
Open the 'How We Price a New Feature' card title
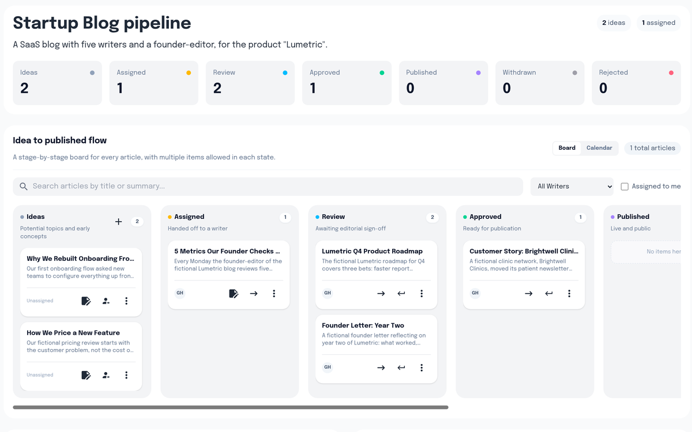[x=73, y=333]
